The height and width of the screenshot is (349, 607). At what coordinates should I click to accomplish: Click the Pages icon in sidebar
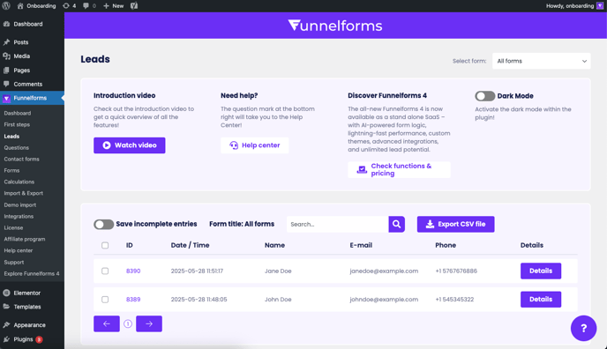pyautogui.click(x=6, y=71)
